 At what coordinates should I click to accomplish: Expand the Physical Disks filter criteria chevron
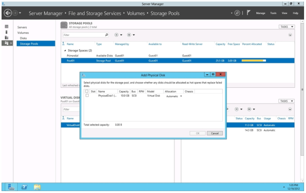point(290,110)
